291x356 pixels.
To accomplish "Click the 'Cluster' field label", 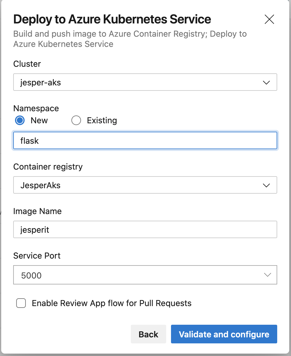I will [x=27, y=64].
